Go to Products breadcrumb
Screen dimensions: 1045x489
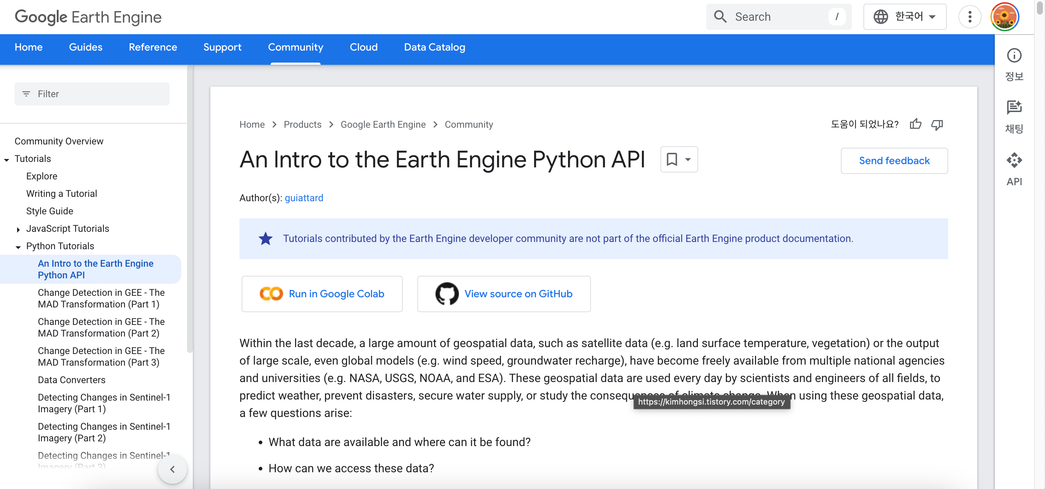(302, 124)
